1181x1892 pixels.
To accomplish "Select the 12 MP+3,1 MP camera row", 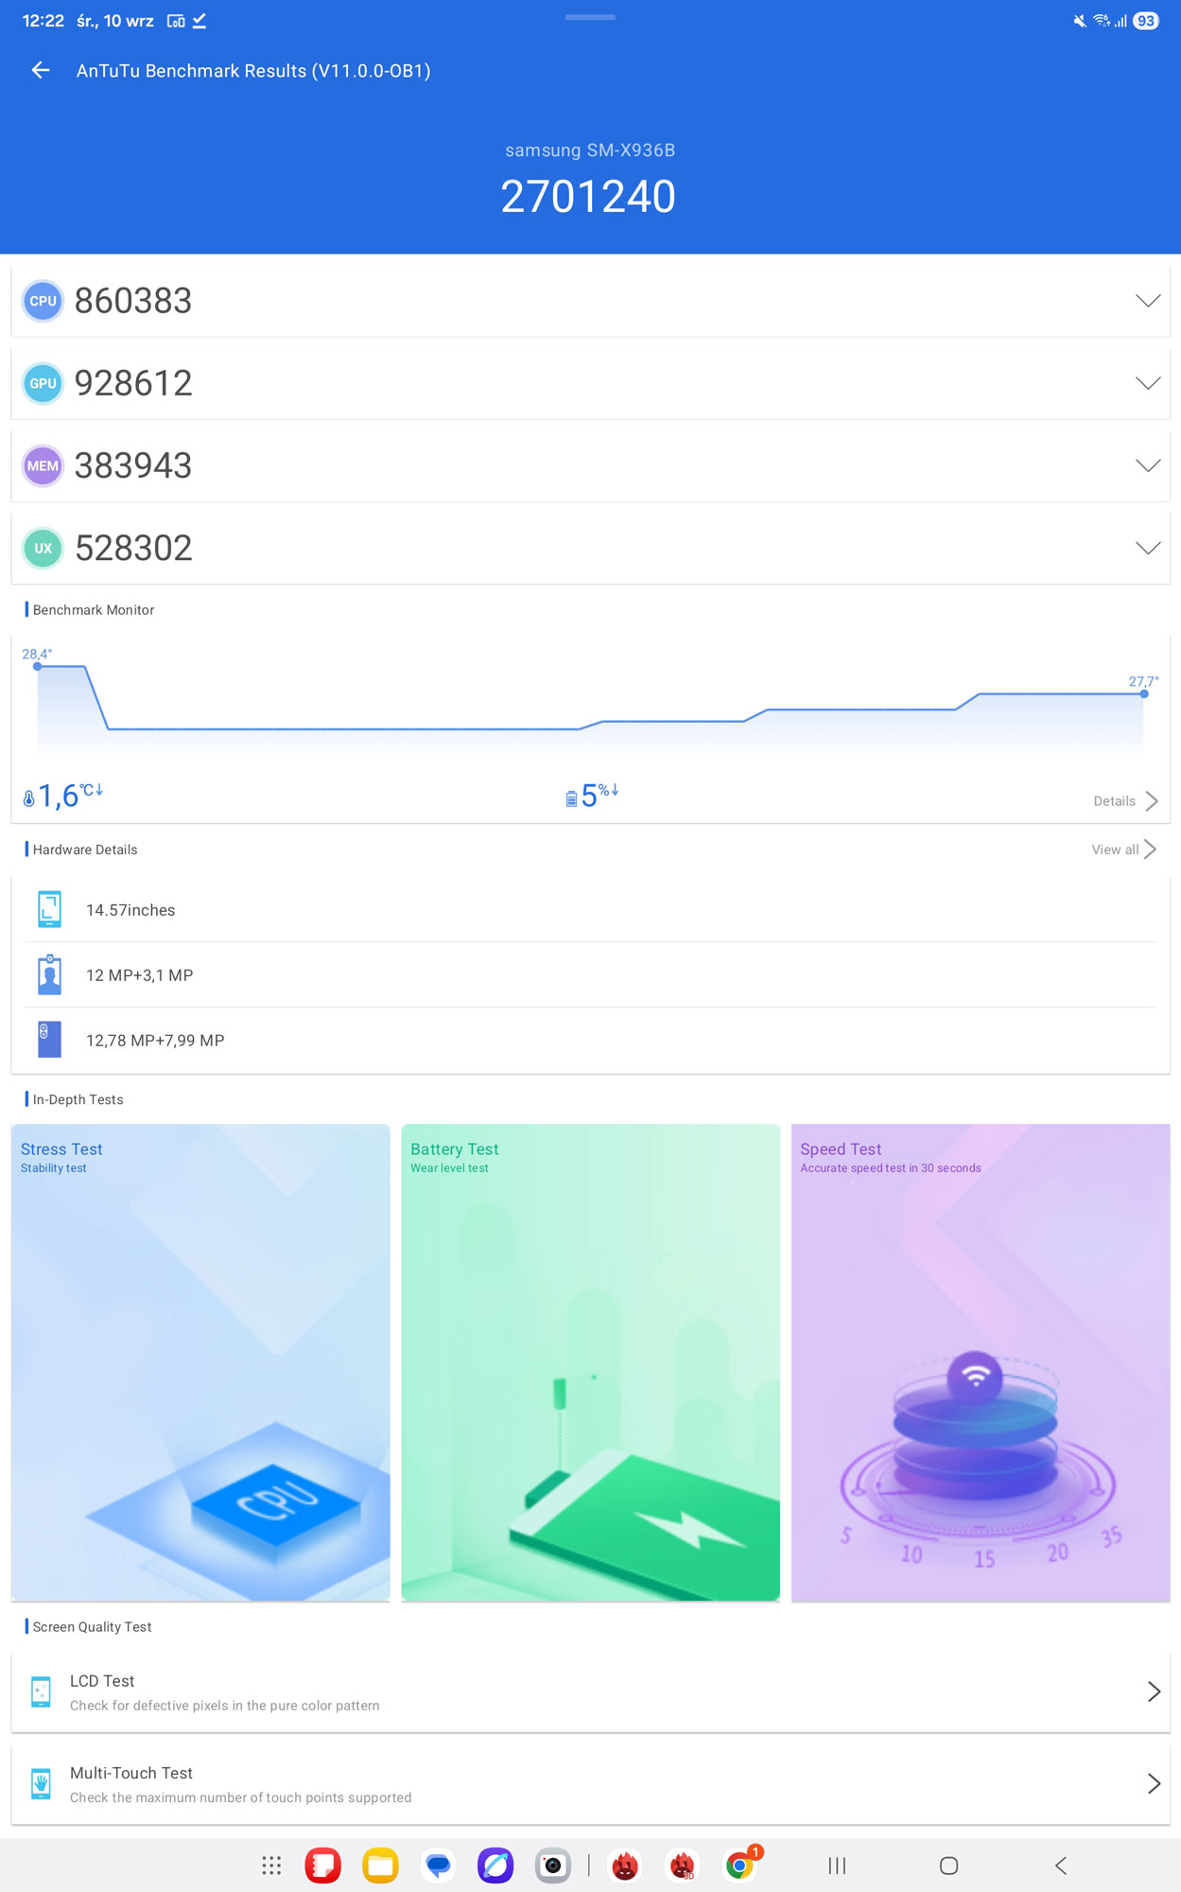I will click(590, 975).
